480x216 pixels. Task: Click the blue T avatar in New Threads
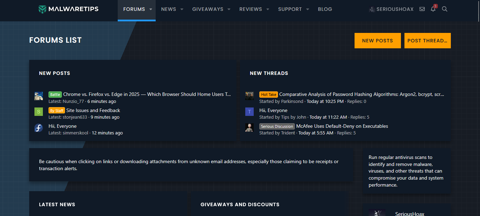(249, 112)
